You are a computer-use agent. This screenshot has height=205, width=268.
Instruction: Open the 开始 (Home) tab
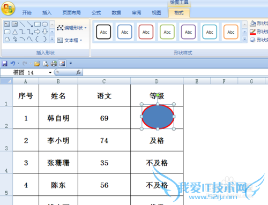[x=27, y=13]
